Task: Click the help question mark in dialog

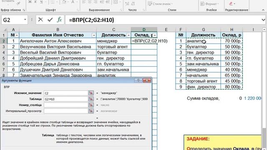Action: tap(138, 80)
